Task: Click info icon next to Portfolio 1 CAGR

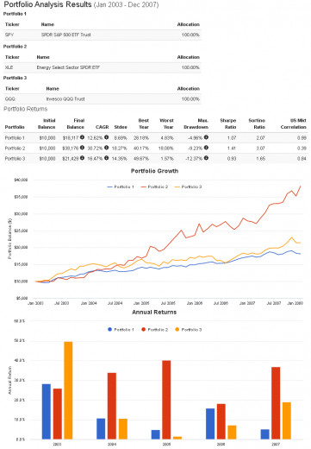Action: click(x=106, y=137)
